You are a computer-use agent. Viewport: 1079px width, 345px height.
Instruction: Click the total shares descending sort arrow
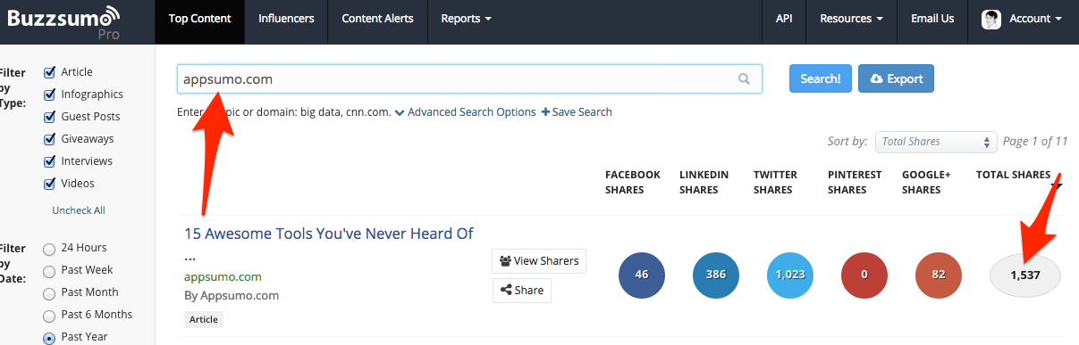(1058, 186)
